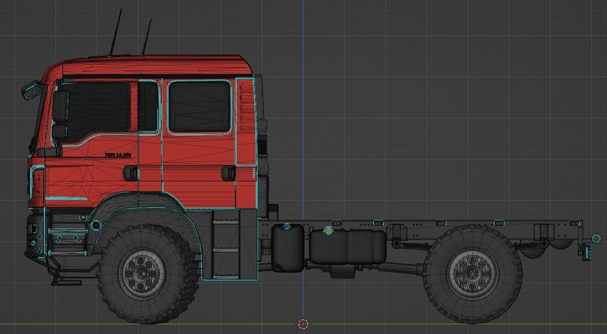
Task: Select the rear wheel hub
Action: (x=472, y=274)
